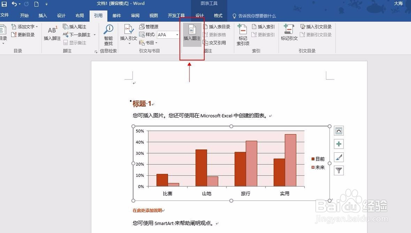Click 更新引文目录

[x=316, y=35]
